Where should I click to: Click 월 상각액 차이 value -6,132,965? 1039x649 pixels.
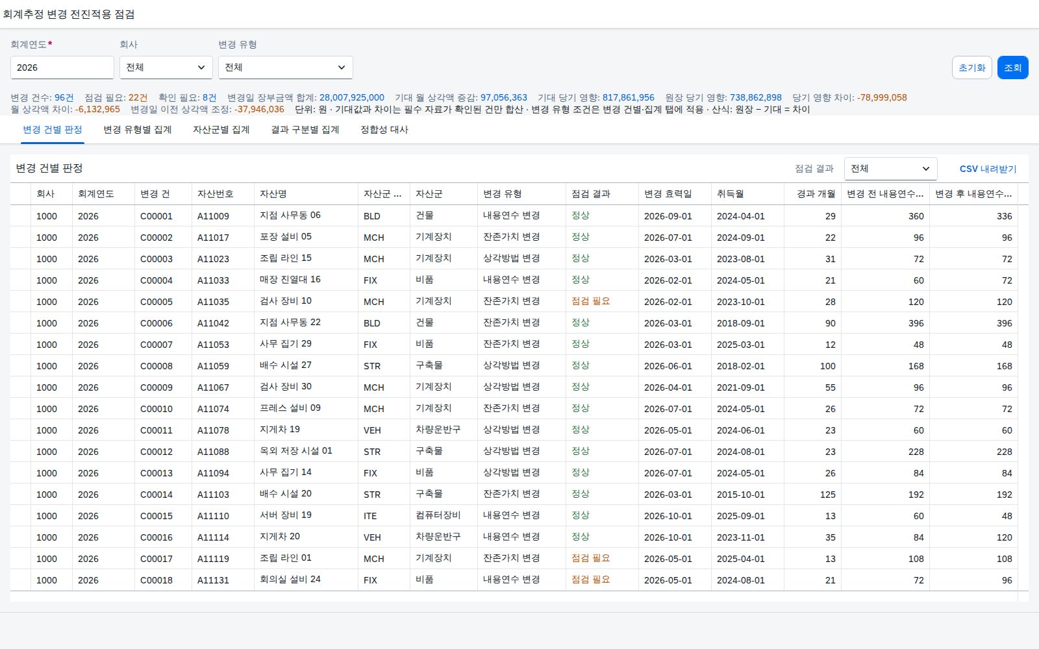pos(97,110)
